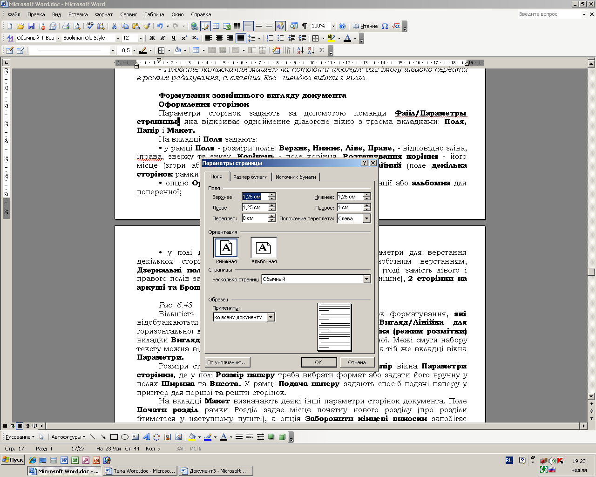
Task: Open a file with the folder icon
Action: tap(20, 26)
